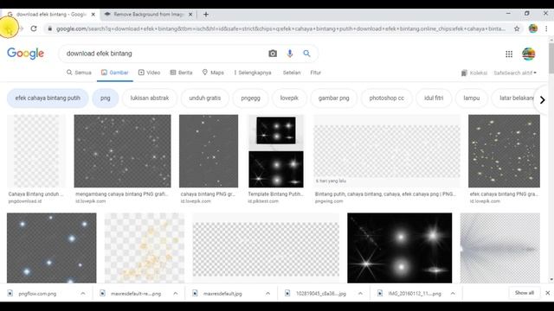Open the blue glowing stars thumbnail

52,248
